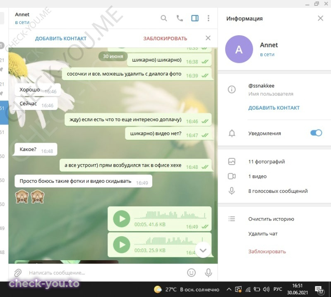
Task: Play the 00:03 voice message
Action: point(121,244)
